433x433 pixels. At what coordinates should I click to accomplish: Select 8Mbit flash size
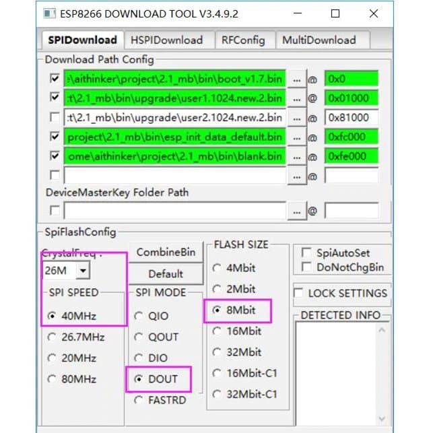(x=234, y=310)
